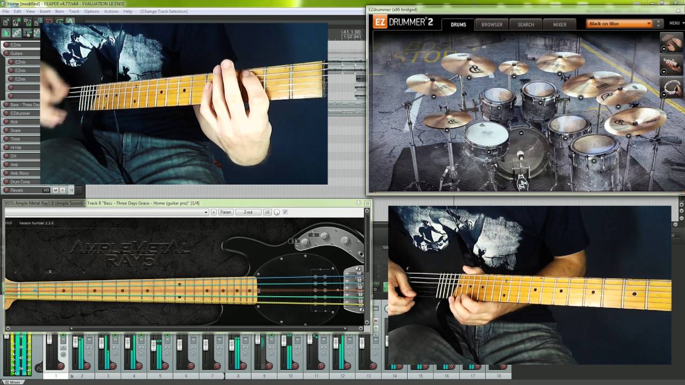Viewport: 685px width, 385px height.
Task: Open the EZdrummer MENU dropdown
Action: 677,23
